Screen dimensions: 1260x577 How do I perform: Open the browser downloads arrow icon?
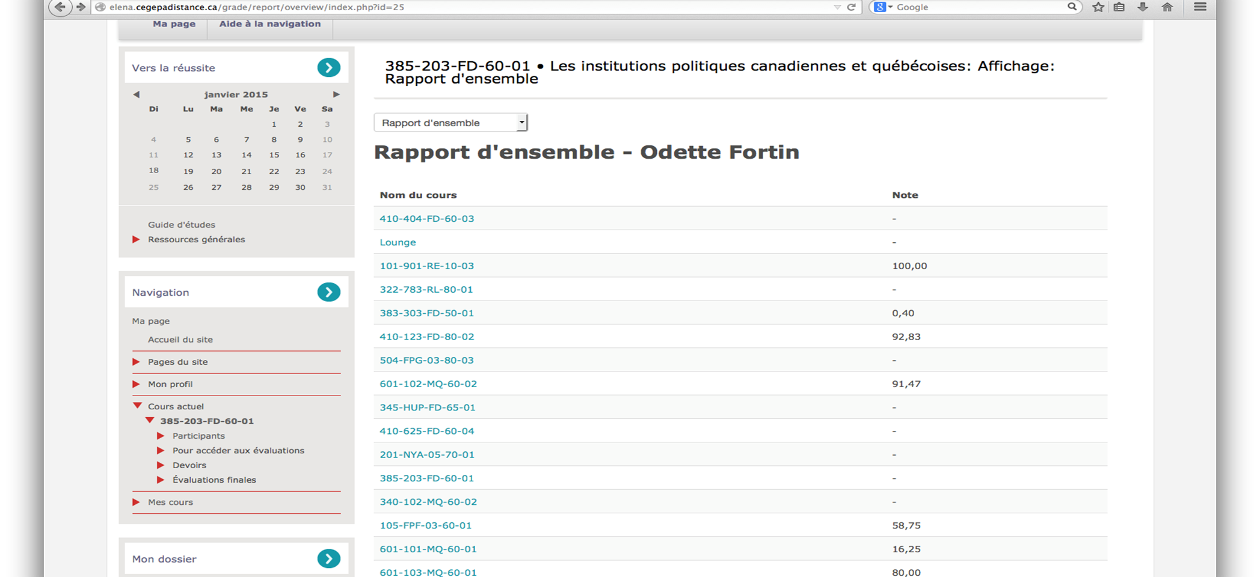click(x=1143, y=7)
